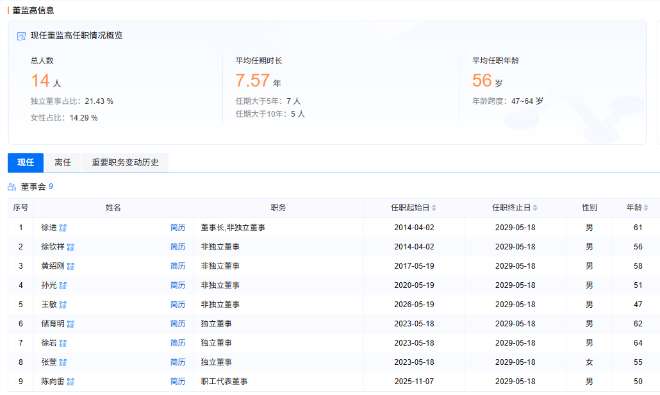Click the 7.57 年 average tenure value
Image resolution: width=660 pixels, height=395 pixels.
click(258, 80)
